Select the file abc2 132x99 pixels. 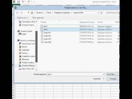point(80,29)
